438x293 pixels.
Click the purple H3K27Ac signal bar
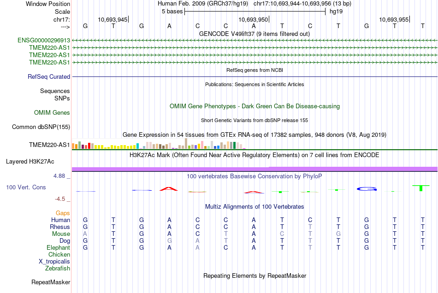coord(255,169)
